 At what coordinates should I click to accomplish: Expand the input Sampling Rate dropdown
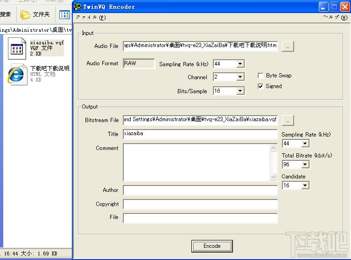(240, 64)
